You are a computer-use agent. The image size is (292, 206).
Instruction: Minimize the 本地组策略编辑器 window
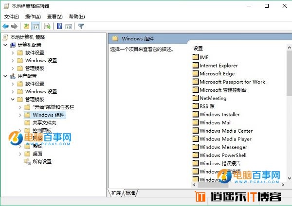pos(249,6)
